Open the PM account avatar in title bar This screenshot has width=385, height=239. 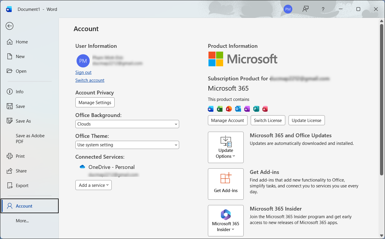(288, 9)
